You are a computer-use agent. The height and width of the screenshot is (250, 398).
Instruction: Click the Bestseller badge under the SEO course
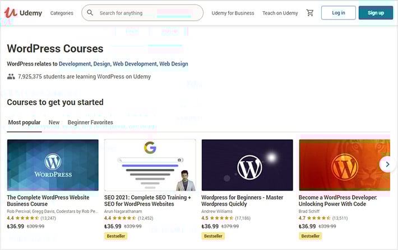pyautogui.click(x=116, y=236)
